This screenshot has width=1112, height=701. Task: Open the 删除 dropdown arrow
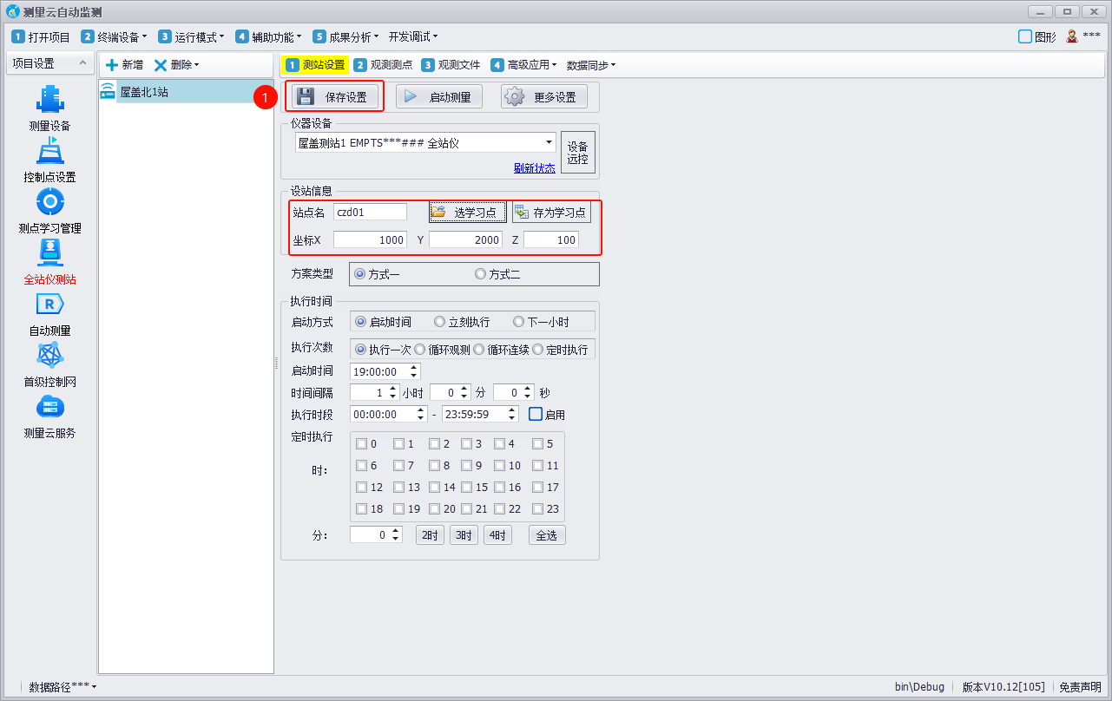click(x=197, y=65)
